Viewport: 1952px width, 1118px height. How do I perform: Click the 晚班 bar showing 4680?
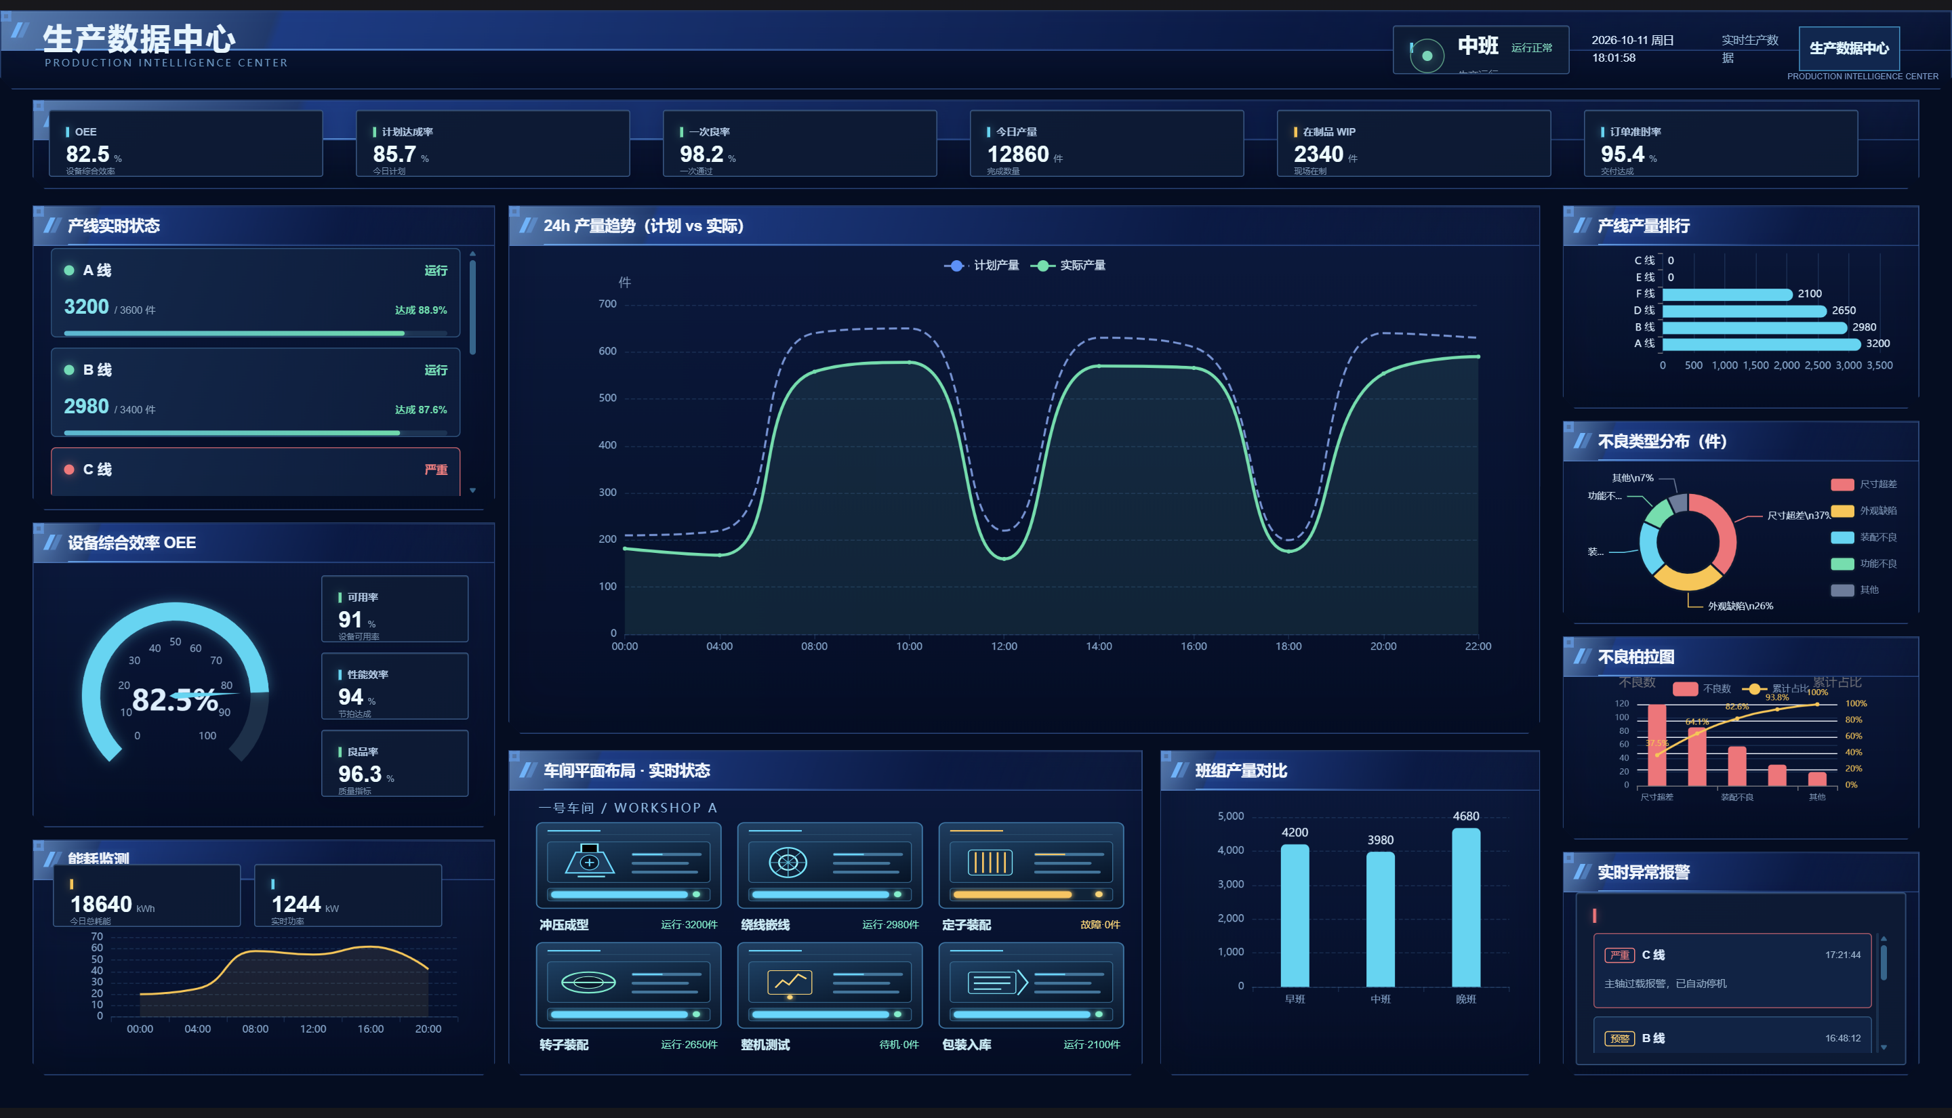coord(1466,907)
